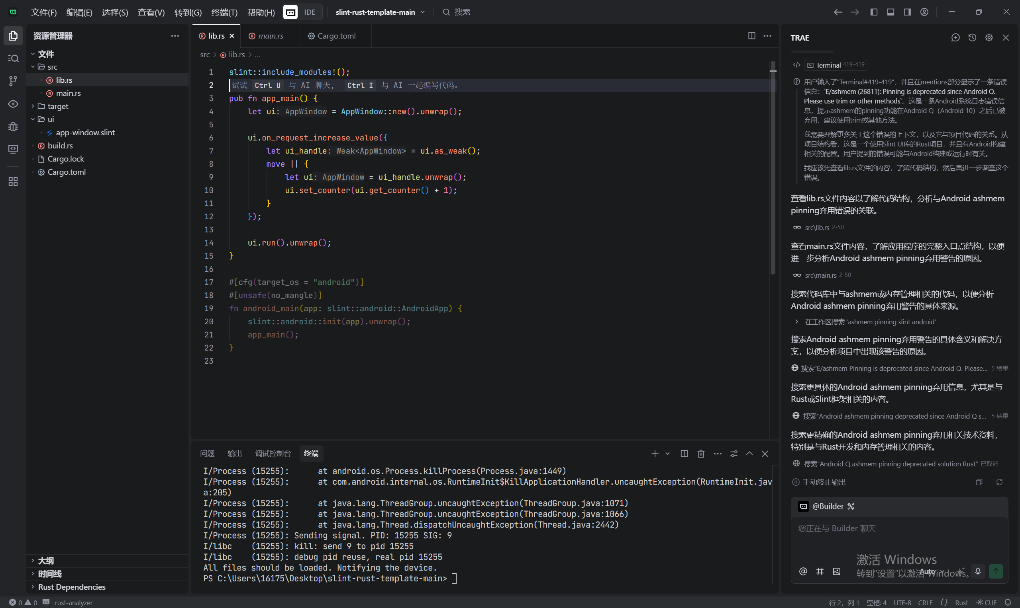Click the CRLF line ending status item
Image resolution: width=1020 pixels, height=608 pixels.
[x=925, y=602]
